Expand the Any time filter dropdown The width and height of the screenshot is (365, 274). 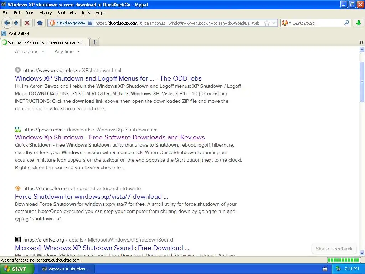[67, 51]
